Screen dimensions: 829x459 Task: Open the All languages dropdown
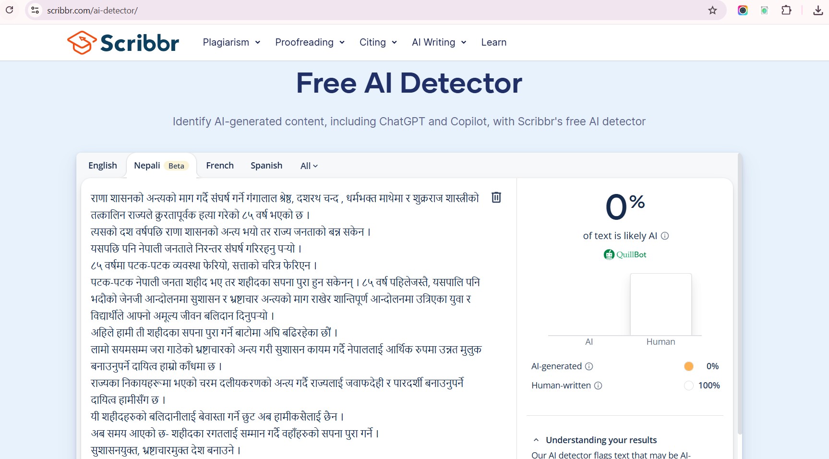(309, 166)
